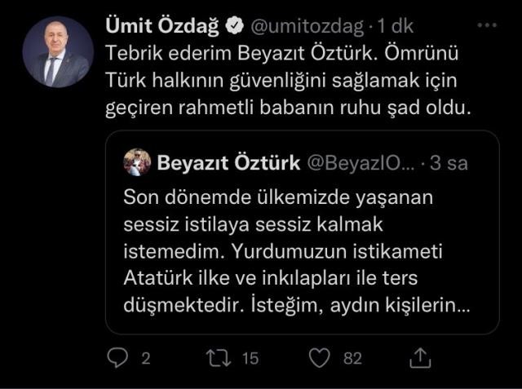Click the Ümit Özdağ display name
522x389 pixels.
(x=164, y=26)
